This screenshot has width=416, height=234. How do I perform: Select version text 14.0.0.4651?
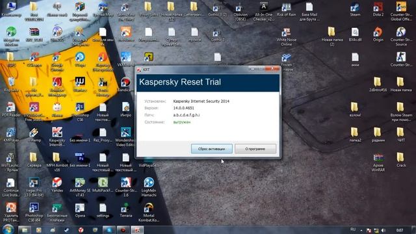point(183,108)
